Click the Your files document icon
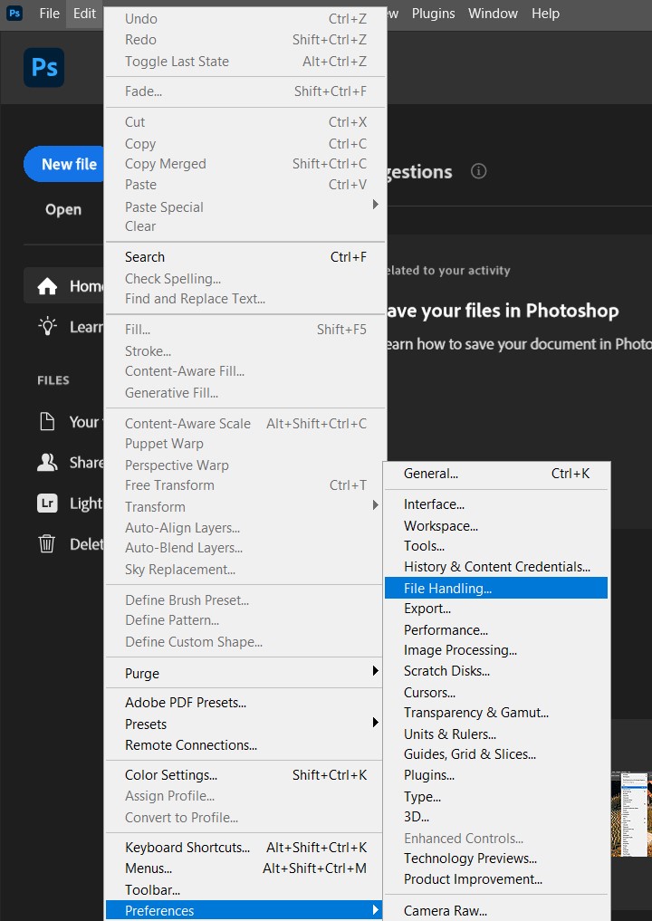The height and width of the screenshot is (921, 652). (x=47, y=422)
